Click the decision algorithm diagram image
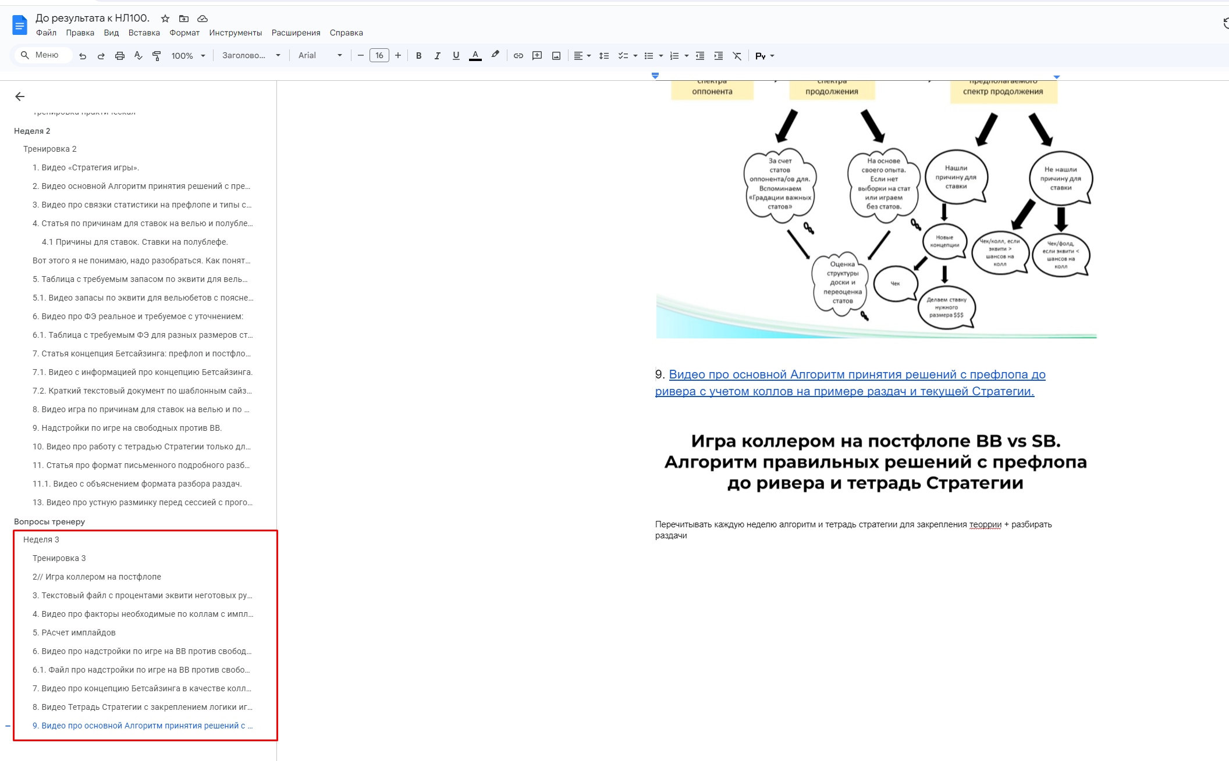Image resolution: width=1229 pixels, height=761 pixels. pyautogui.click(x=876, y=209)
